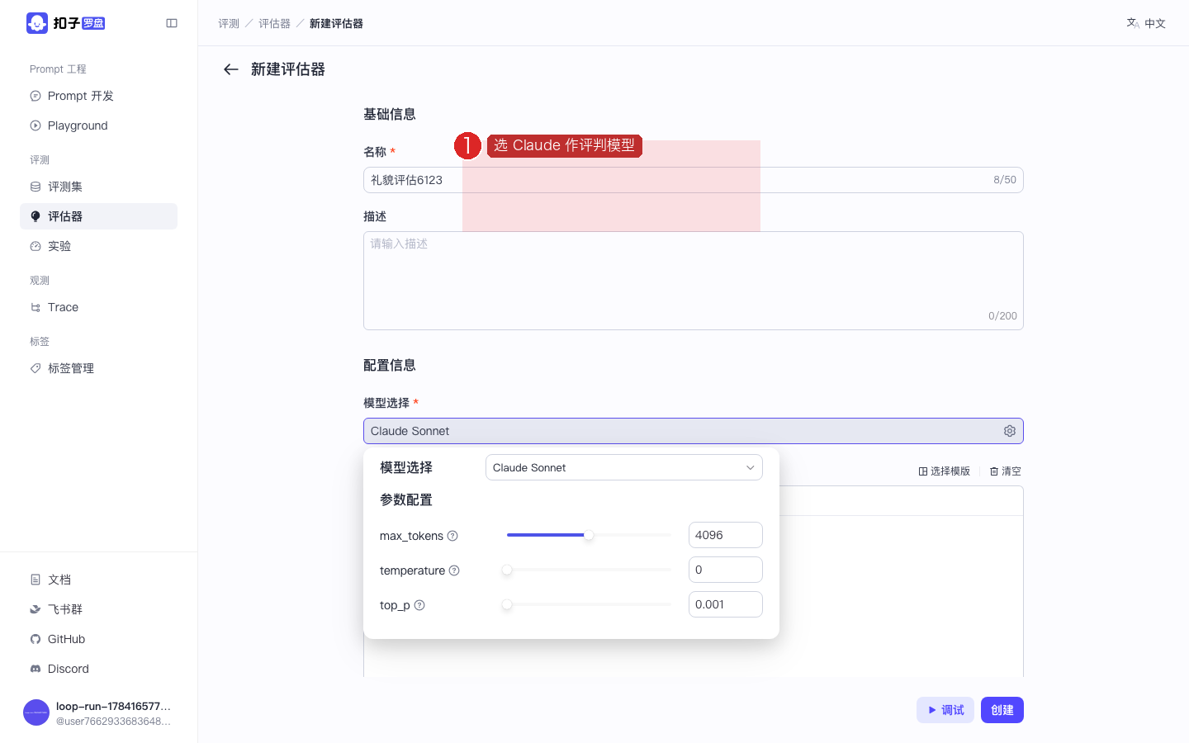Viewport: 1189px width, 743px height.
Task: Show help for top_p
Action: [x=419, y=605]
